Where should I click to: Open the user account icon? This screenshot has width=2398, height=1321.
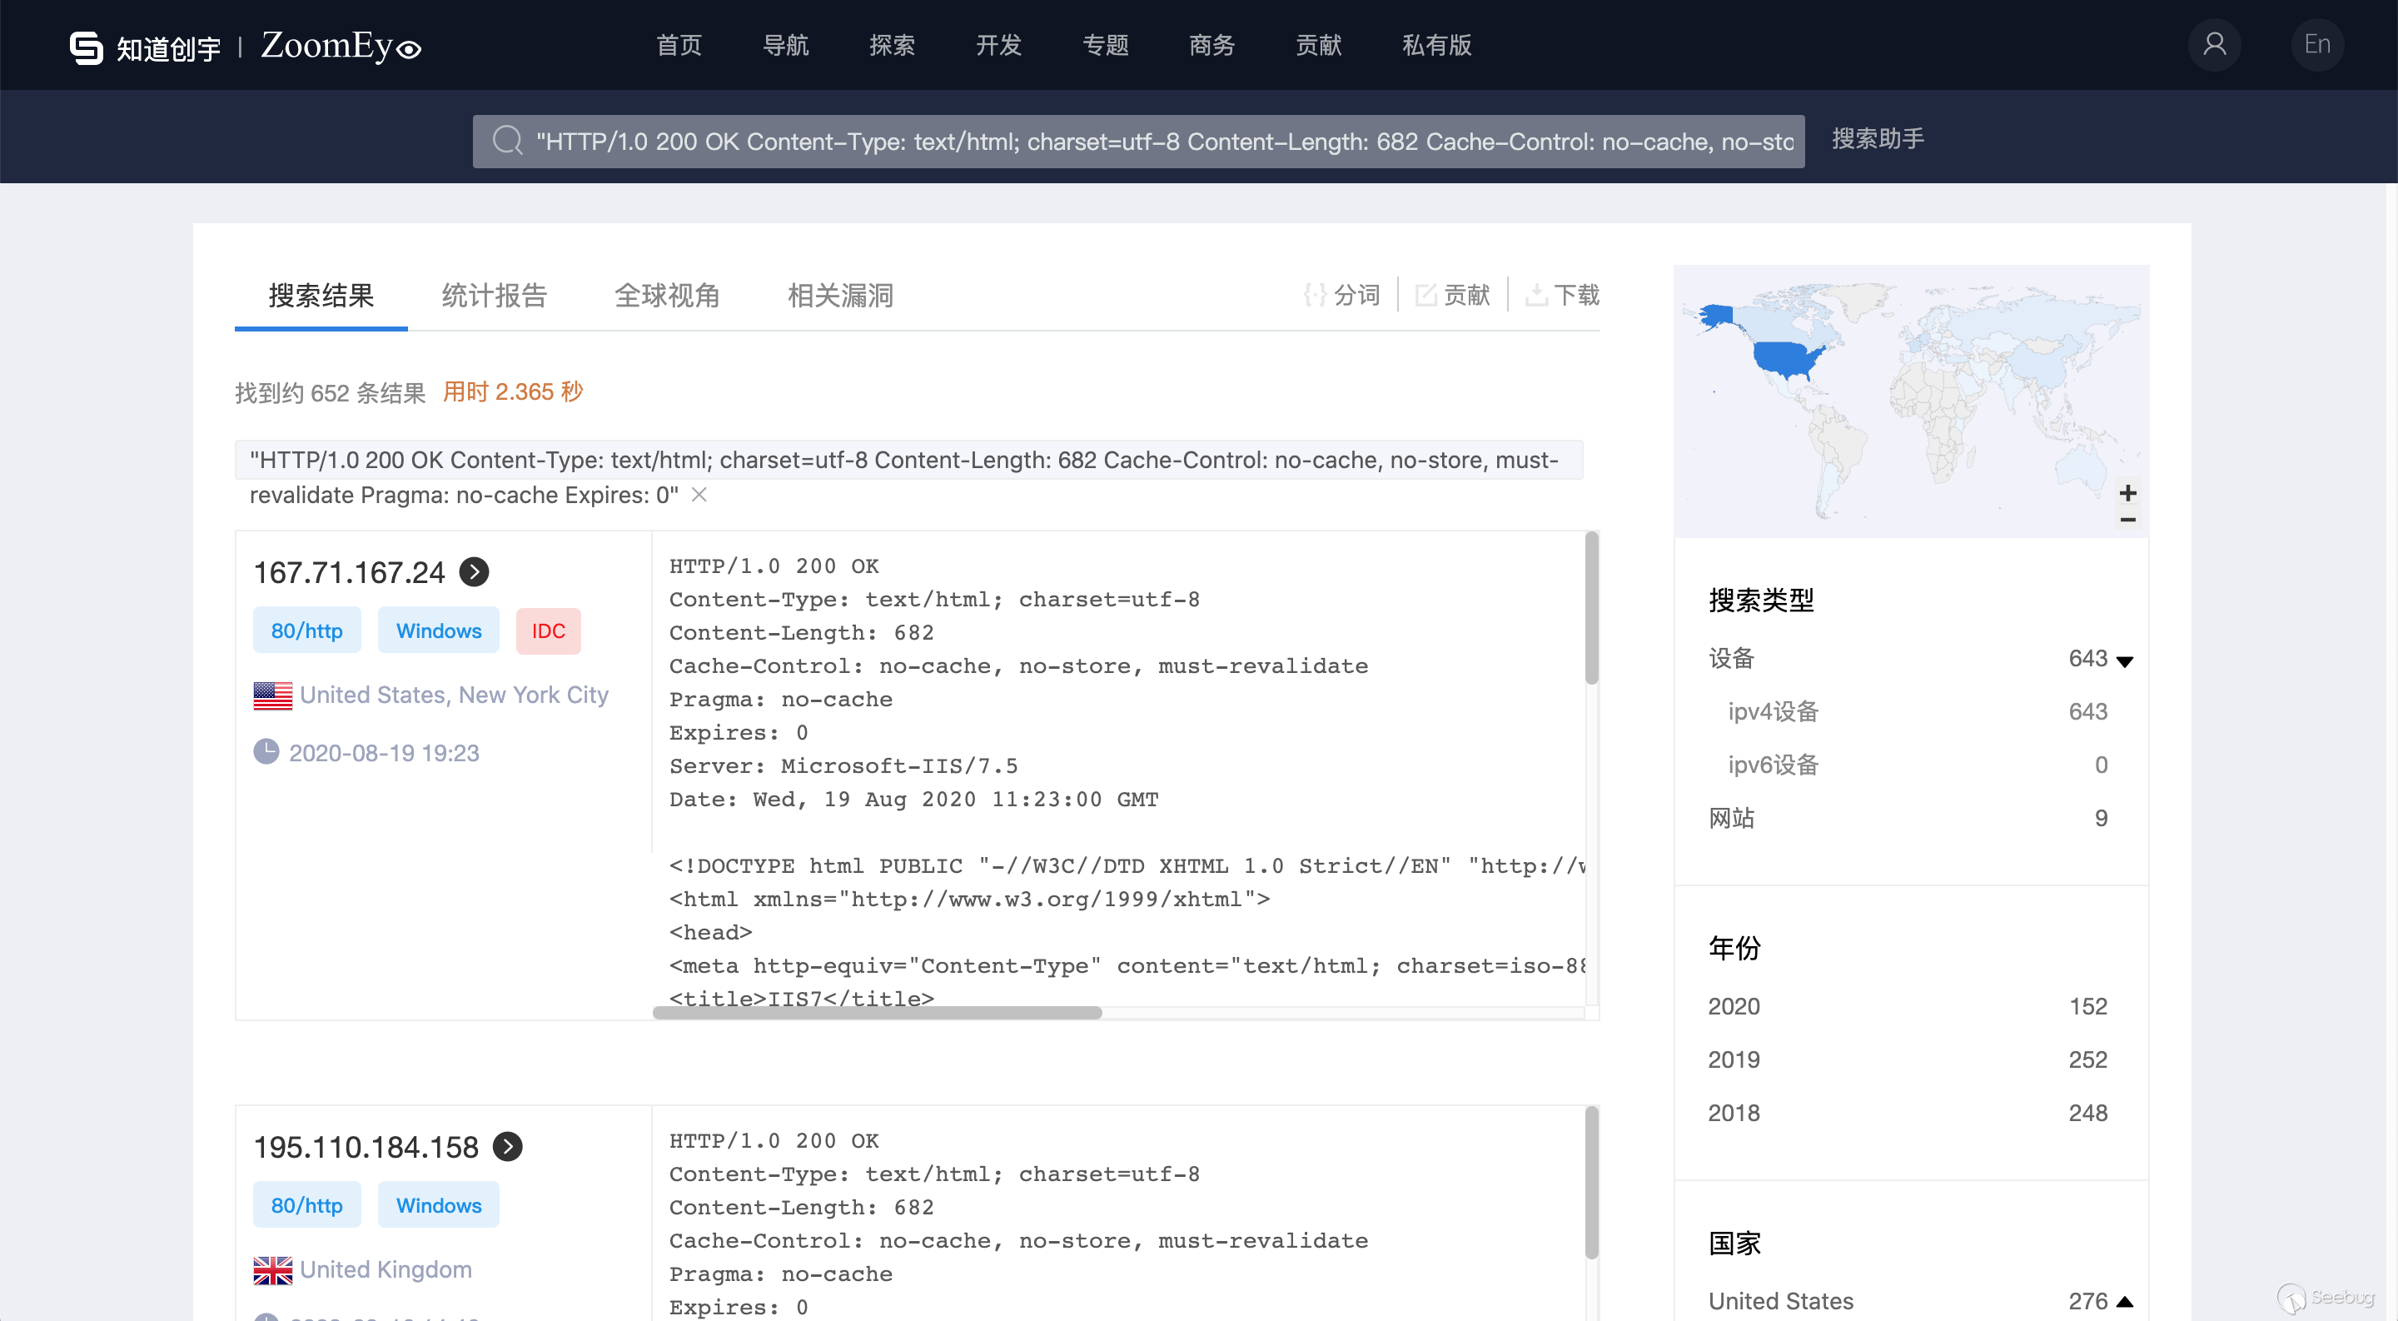2214,45
